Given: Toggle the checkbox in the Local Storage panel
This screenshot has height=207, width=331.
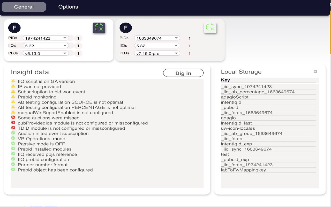Looking at the screenshot, I should point(315,71).
